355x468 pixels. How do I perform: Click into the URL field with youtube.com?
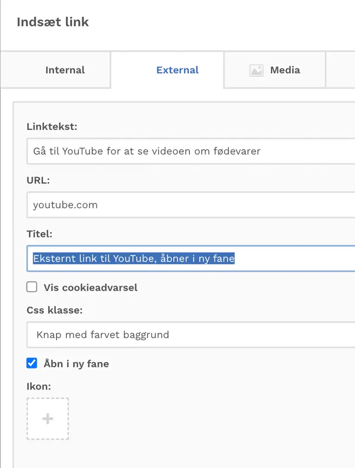coord(190,205)
